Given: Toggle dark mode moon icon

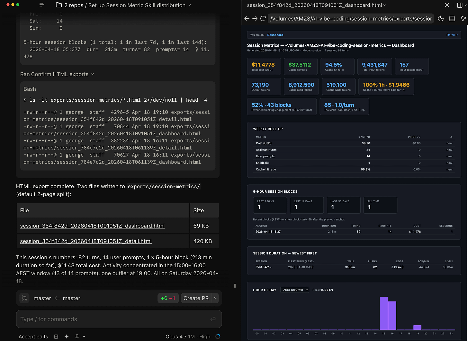Looking at the screenshot, I should [x=441, y=19].
